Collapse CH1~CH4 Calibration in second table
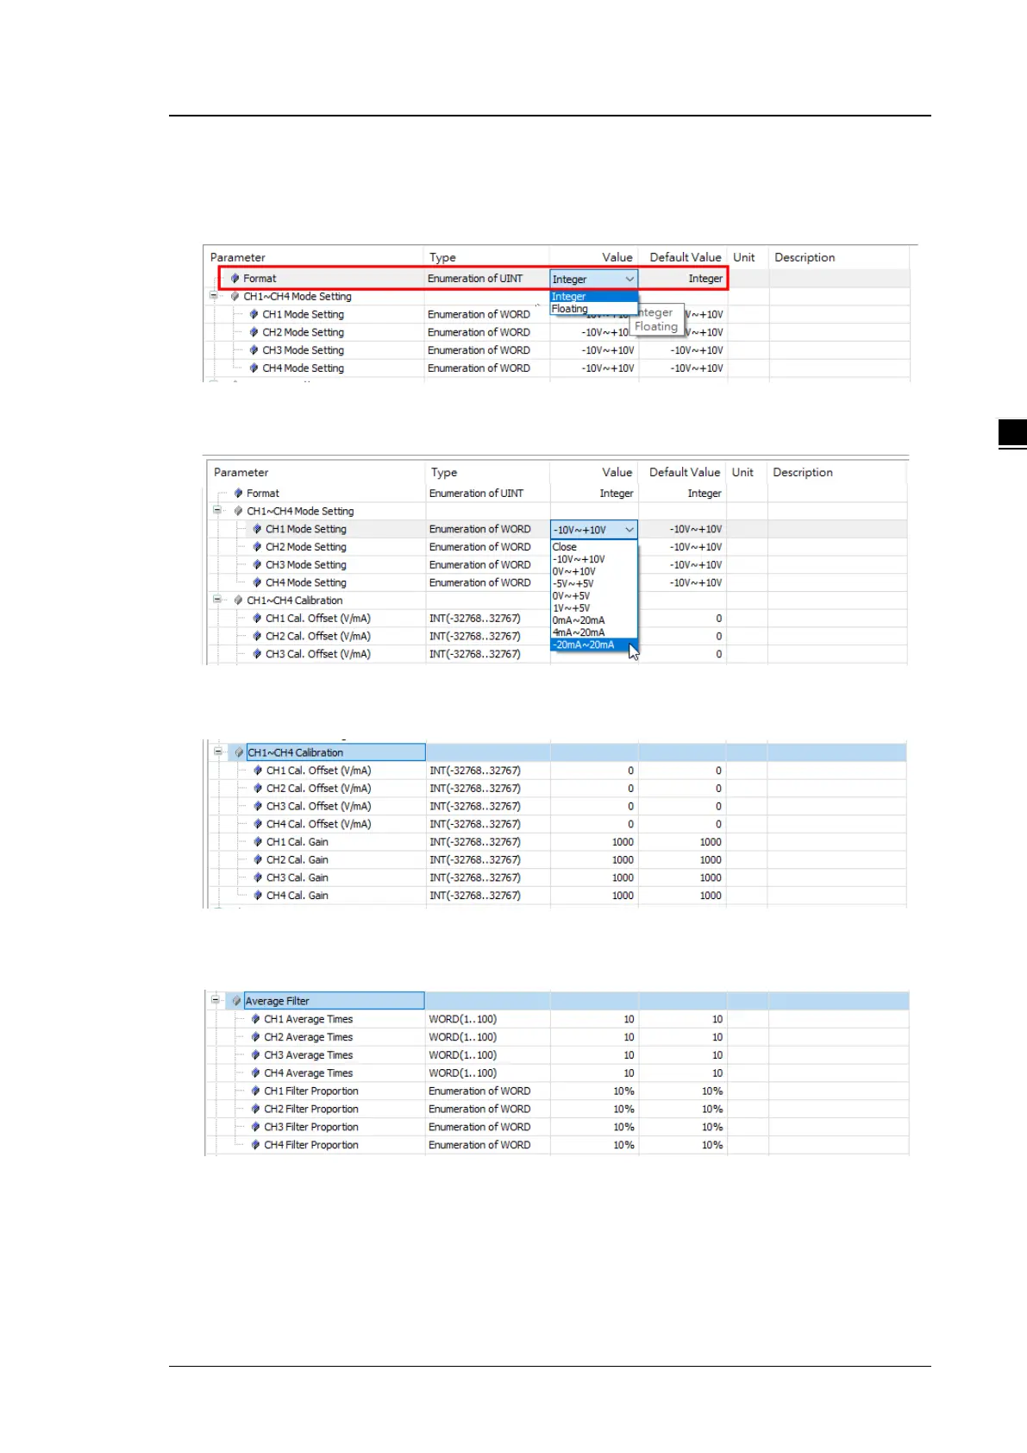The width and height of the screenshot is (1027, 1453). tap(217, 600)
